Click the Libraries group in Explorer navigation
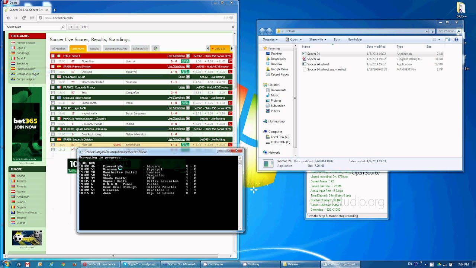Viewport: 476px width, 268px height. tap(274, 85)
